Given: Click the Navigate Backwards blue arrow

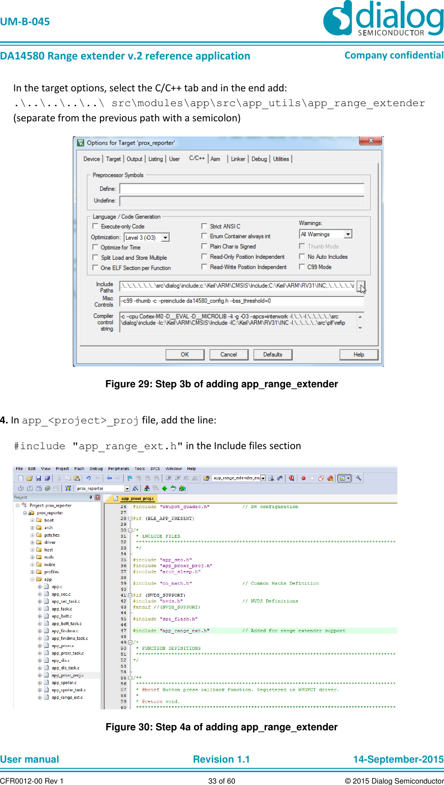Looking at the screenshot, I should point(109,478).
